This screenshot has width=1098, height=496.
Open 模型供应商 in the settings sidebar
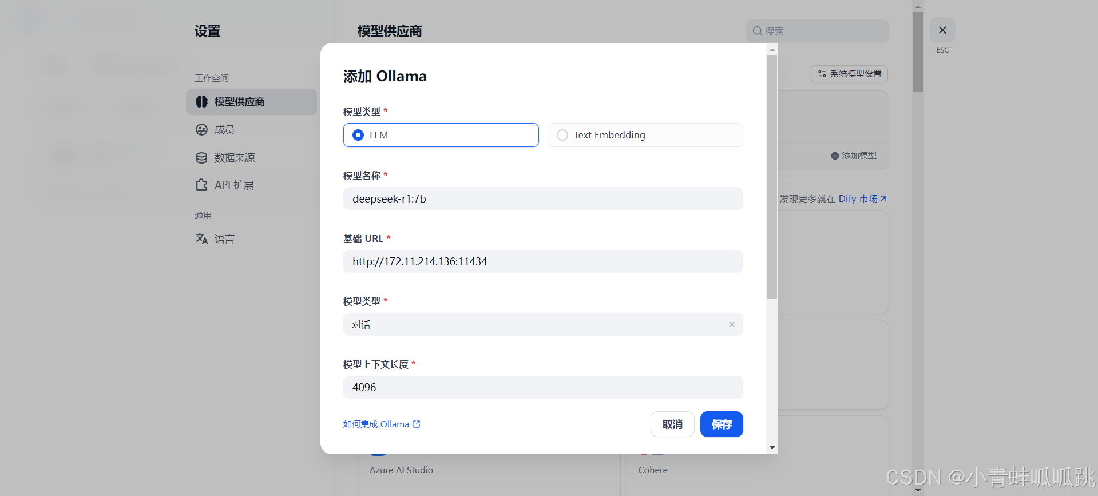pyautogui.click(x=251, y=102)
